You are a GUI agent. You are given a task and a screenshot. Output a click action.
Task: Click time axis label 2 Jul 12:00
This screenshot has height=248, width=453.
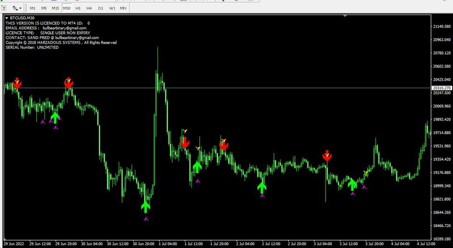pyautogui.click(x=272, y=244)
